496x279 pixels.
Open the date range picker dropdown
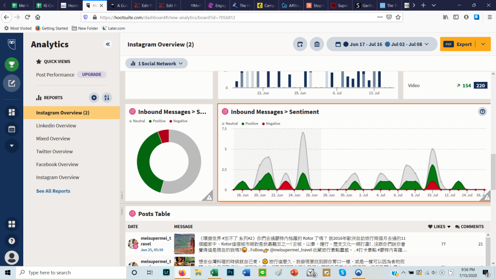click(x=378, y=44)
